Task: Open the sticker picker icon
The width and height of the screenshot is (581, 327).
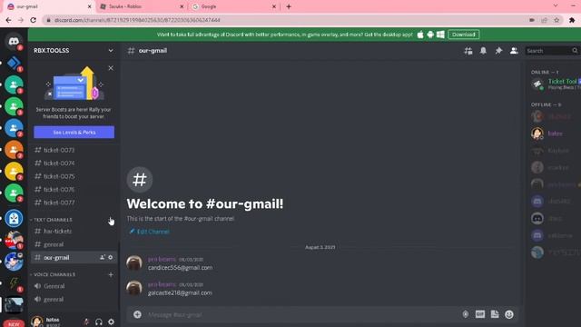Action: pyautogui.click(x=495, y=314)
